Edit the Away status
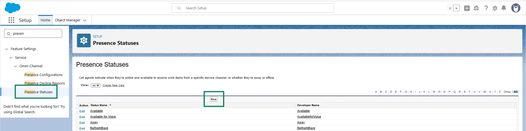Image resolution: width=526 pixels, height=131 pixels. [82, 123]
